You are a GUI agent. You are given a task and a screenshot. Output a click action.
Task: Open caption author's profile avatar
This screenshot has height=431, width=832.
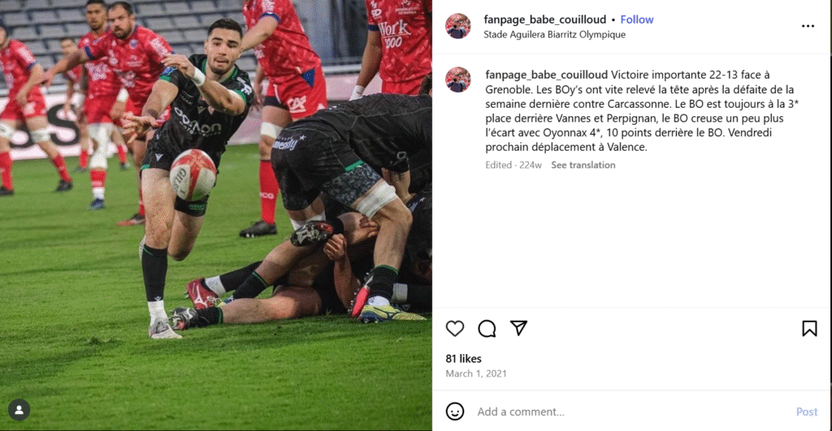(x=458, y=80)
